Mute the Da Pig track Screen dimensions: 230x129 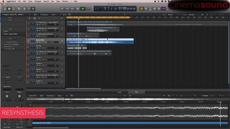pos(37,48)
